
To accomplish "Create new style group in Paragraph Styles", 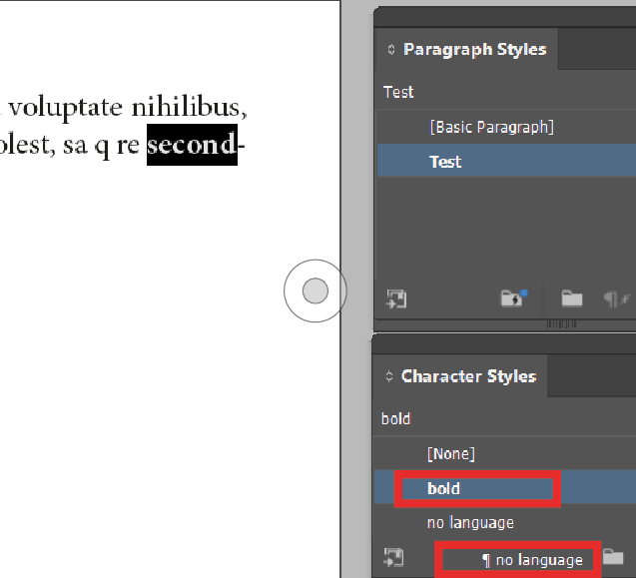I will [x=572, y=298].
